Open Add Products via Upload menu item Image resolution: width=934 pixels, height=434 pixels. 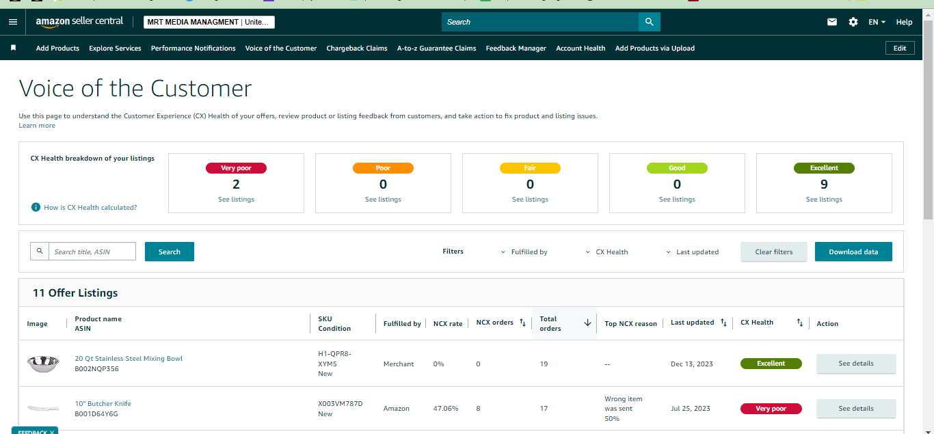[x=654, y=48]
